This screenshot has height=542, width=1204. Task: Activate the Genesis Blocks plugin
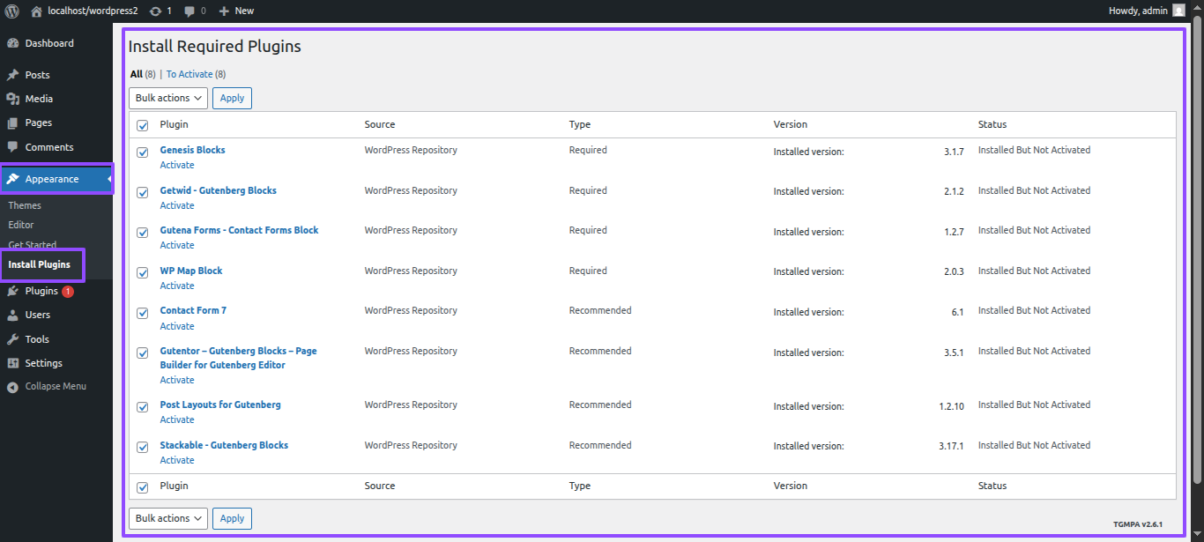tap(177, 165)
